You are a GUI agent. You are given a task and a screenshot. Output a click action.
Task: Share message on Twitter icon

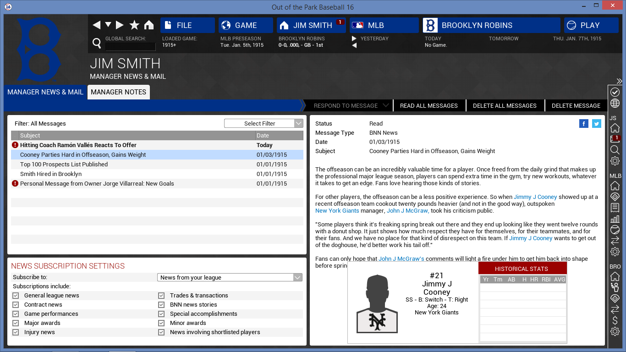[596, 123]
